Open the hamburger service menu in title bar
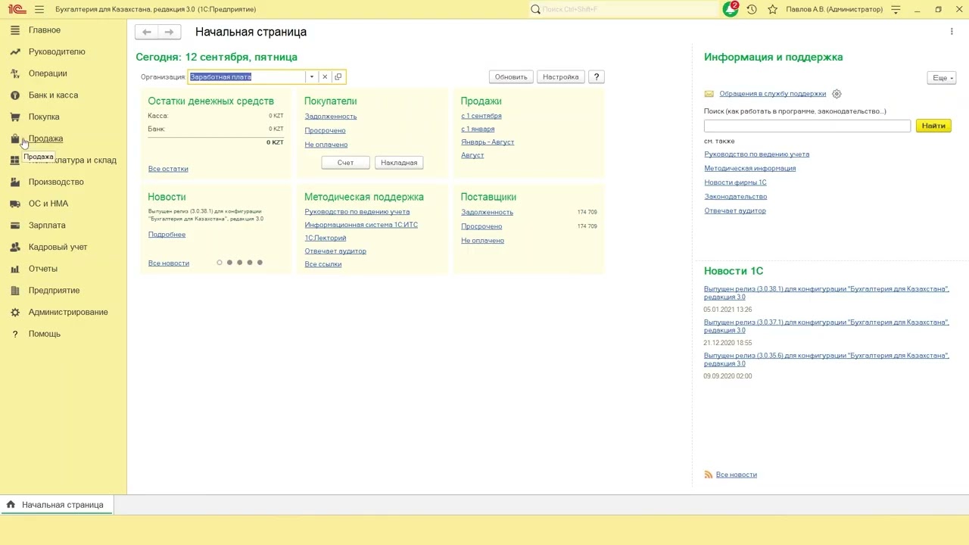Viewport: 969px width, 545px height. tap(39, 9)
